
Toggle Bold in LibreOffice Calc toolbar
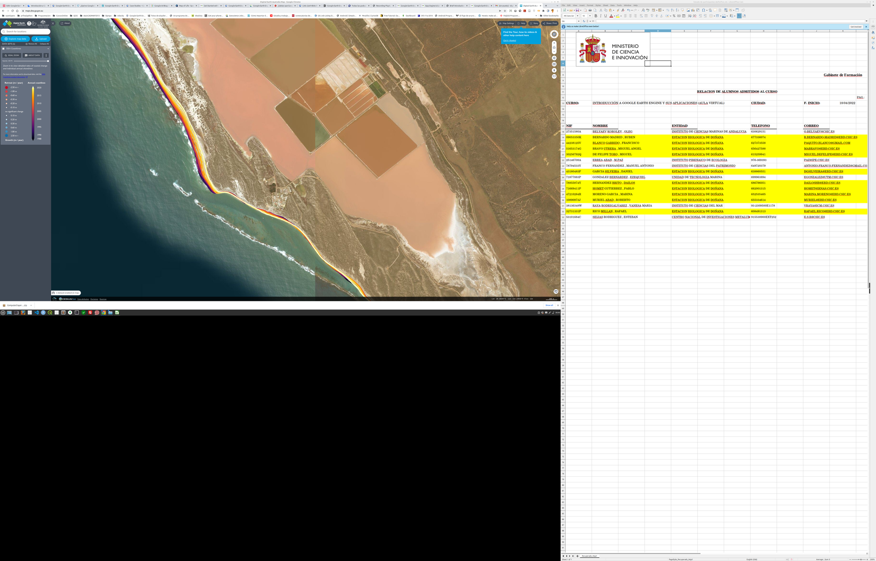tap(596, 16)
